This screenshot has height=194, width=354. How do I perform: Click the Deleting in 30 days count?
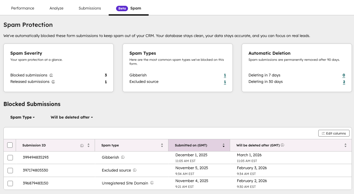pos(344,82)
